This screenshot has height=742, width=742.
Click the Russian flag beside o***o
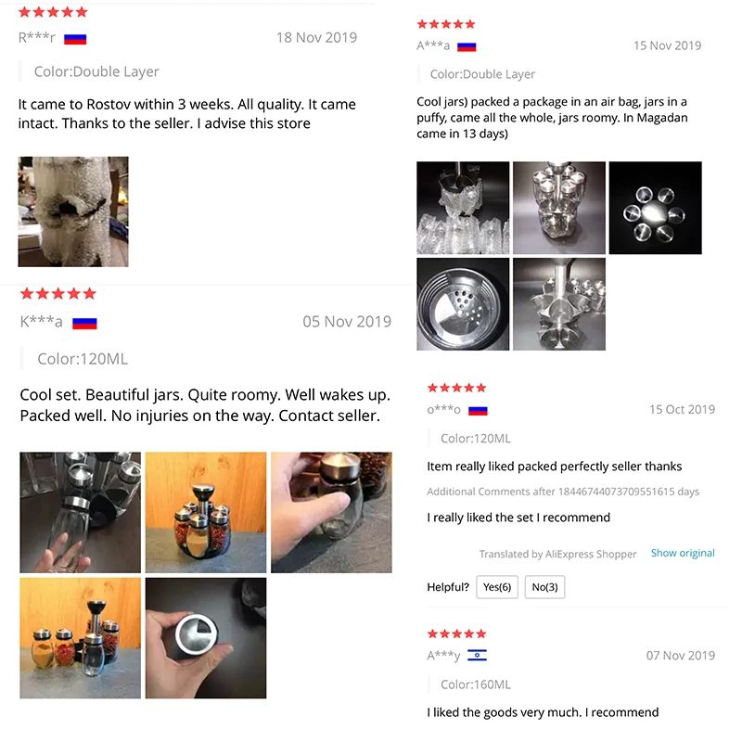point(478,410)
